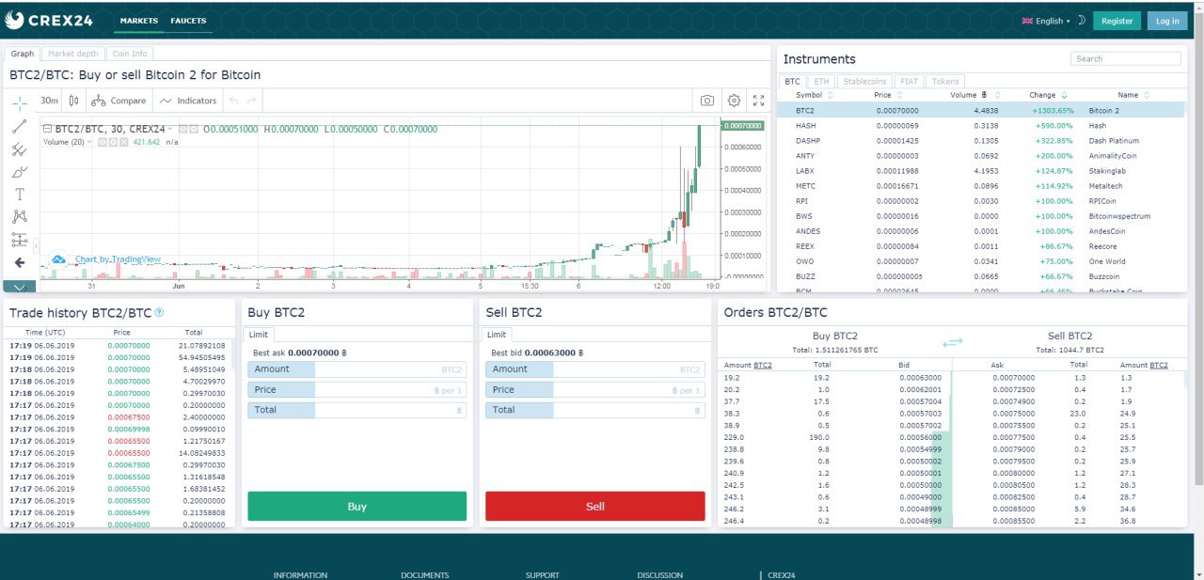The image size is (1204, 580).
Task: Open the FAUCETS menu
Action: pos(188,21)
